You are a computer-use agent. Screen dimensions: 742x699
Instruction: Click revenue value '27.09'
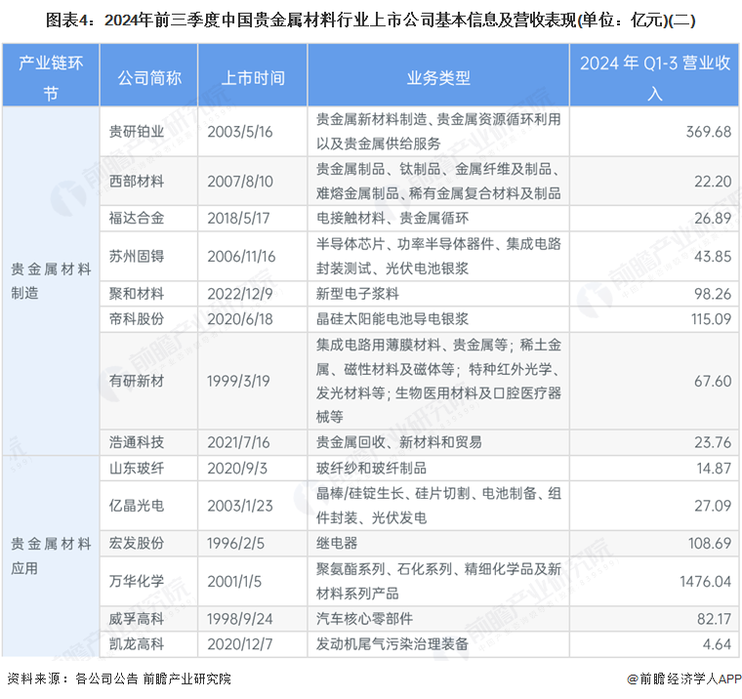(x=713, y=506)
